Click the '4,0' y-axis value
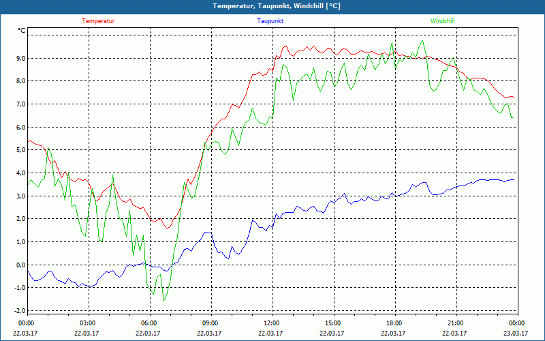Screen dimensions: 545x341 (x=22, y=173)
